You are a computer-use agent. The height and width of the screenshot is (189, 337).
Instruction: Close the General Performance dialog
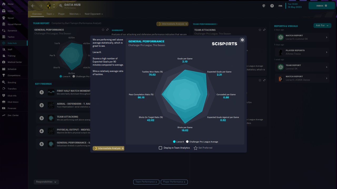click(x=242, y=40)
